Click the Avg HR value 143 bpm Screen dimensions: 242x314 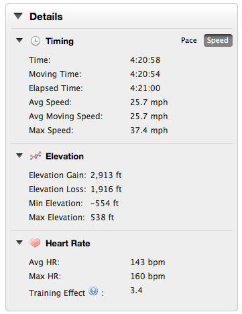click(x=147, y=262)
